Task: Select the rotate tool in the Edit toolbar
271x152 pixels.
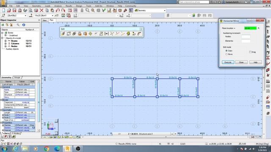Action: 74,34
